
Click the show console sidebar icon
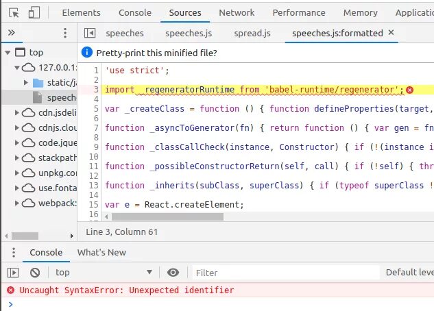(x=12, y=273)
